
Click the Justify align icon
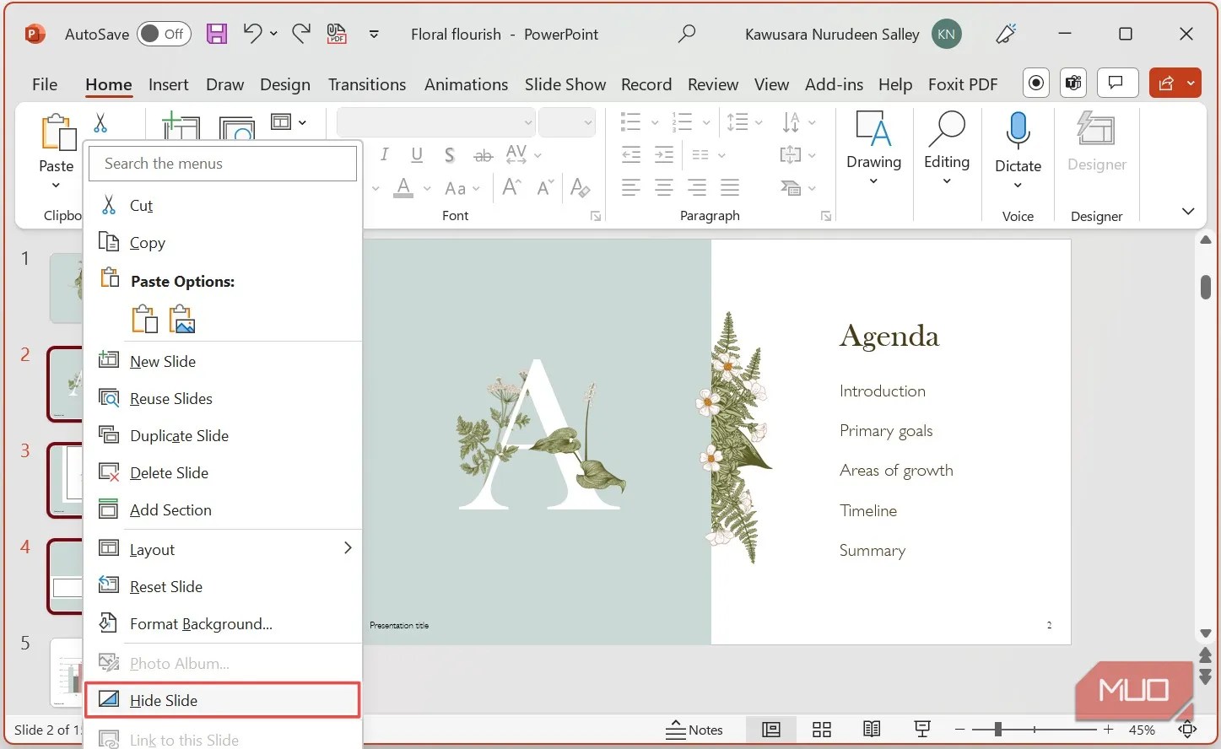point(730,187)
